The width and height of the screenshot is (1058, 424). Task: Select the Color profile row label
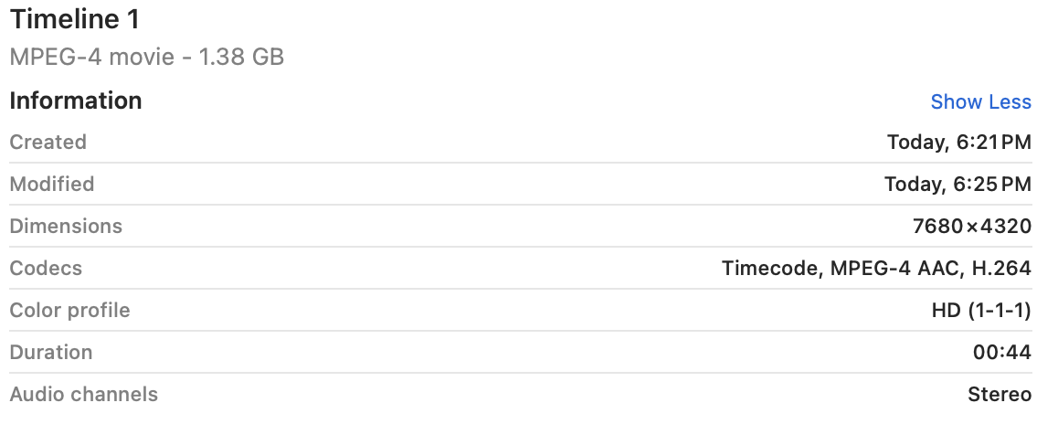click(x=69, y=311)
